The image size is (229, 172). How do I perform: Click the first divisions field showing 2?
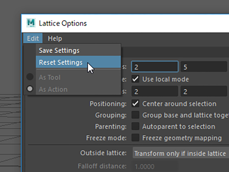click(155, 67)
